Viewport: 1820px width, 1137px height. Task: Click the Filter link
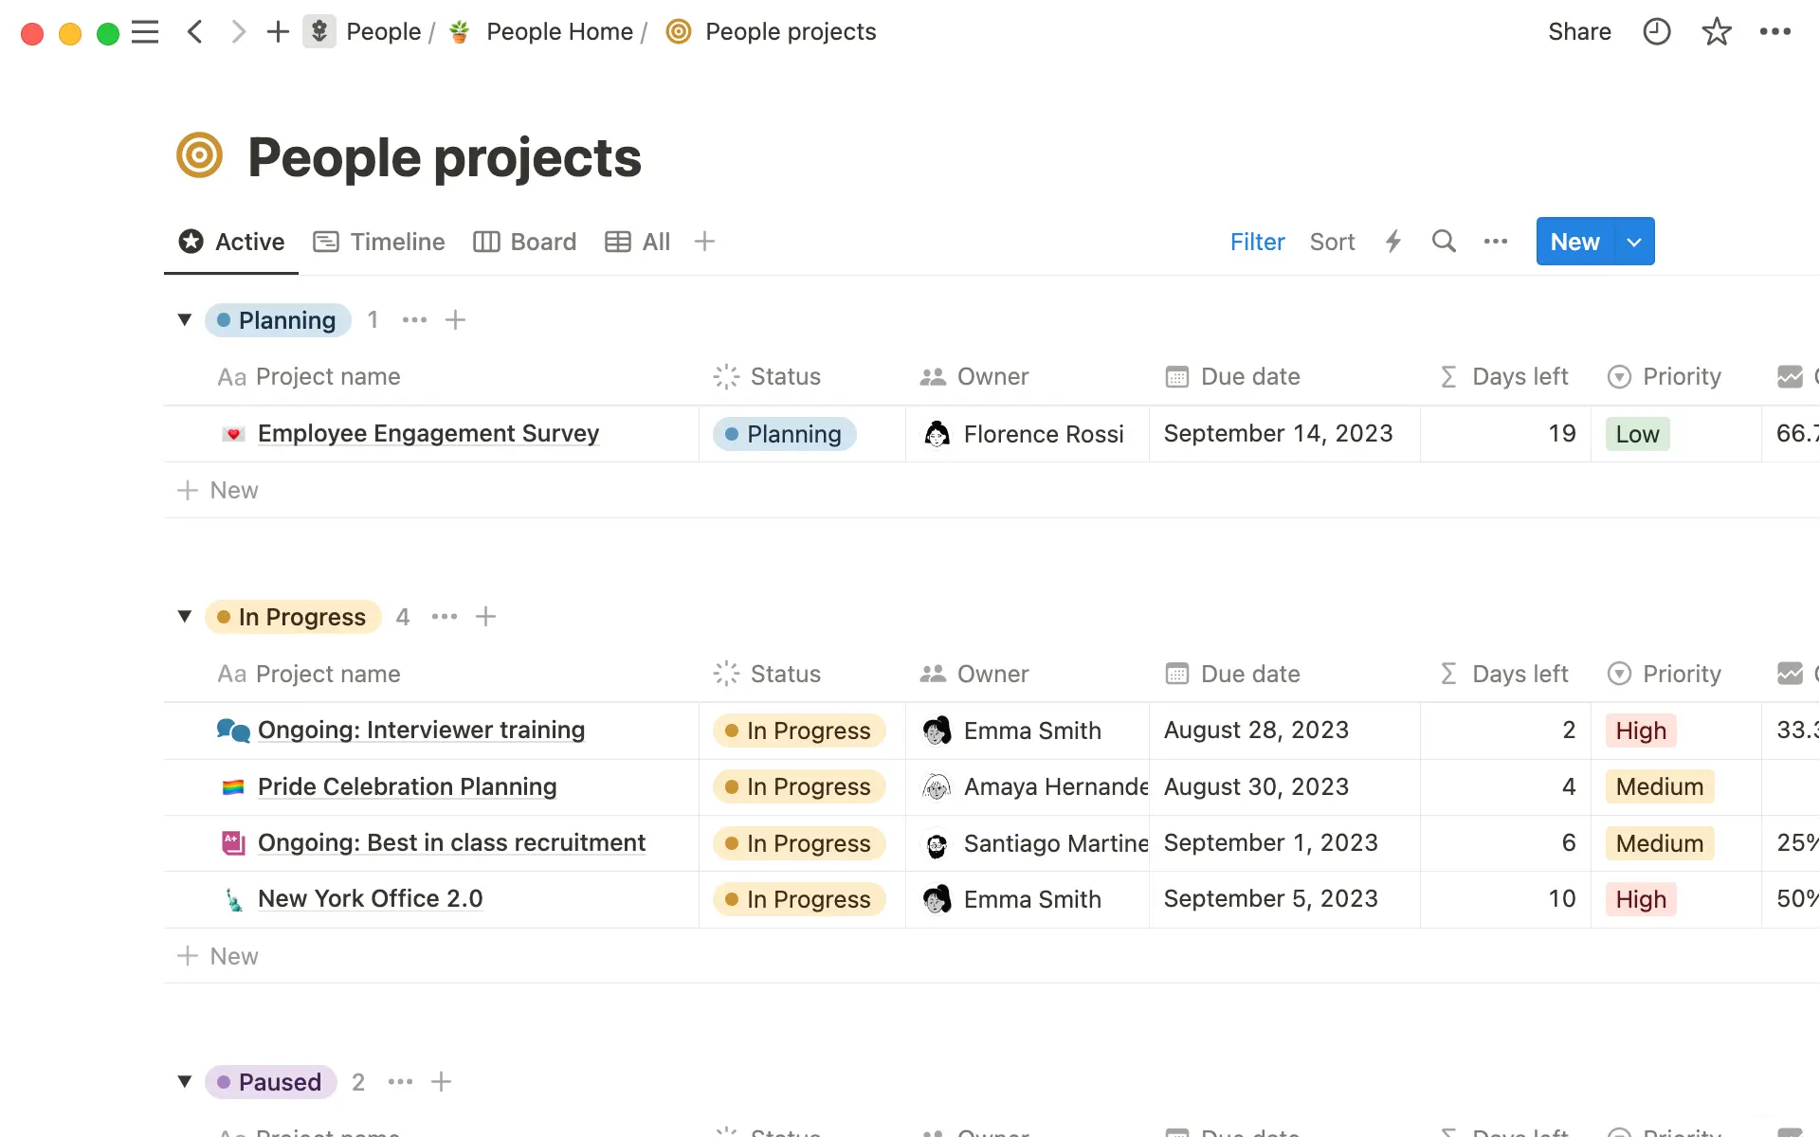tap(1257, 242)
